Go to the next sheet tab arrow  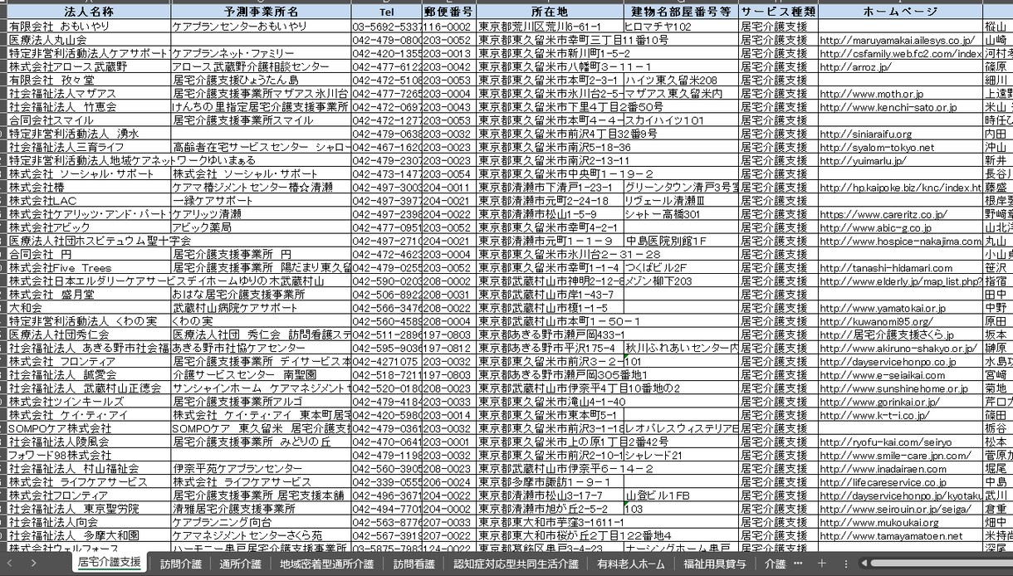tap(33, 564)
